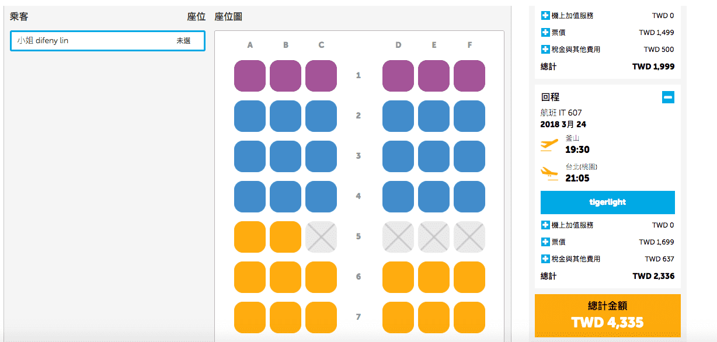Click unavailable seat 5C
717x342 pixels.
pos(321,237)
